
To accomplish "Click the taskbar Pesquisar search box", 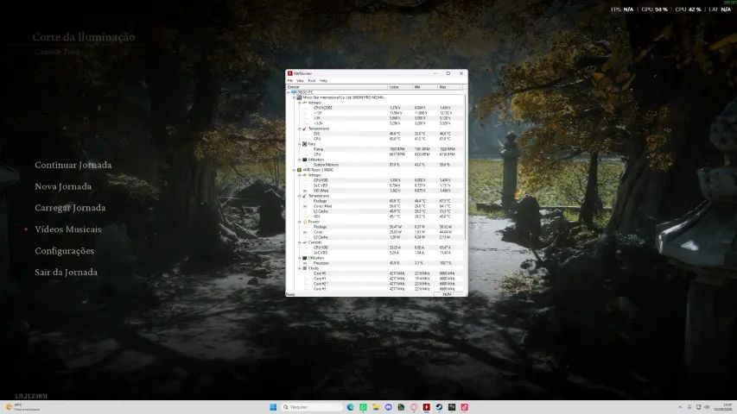I will click(312, 407).
